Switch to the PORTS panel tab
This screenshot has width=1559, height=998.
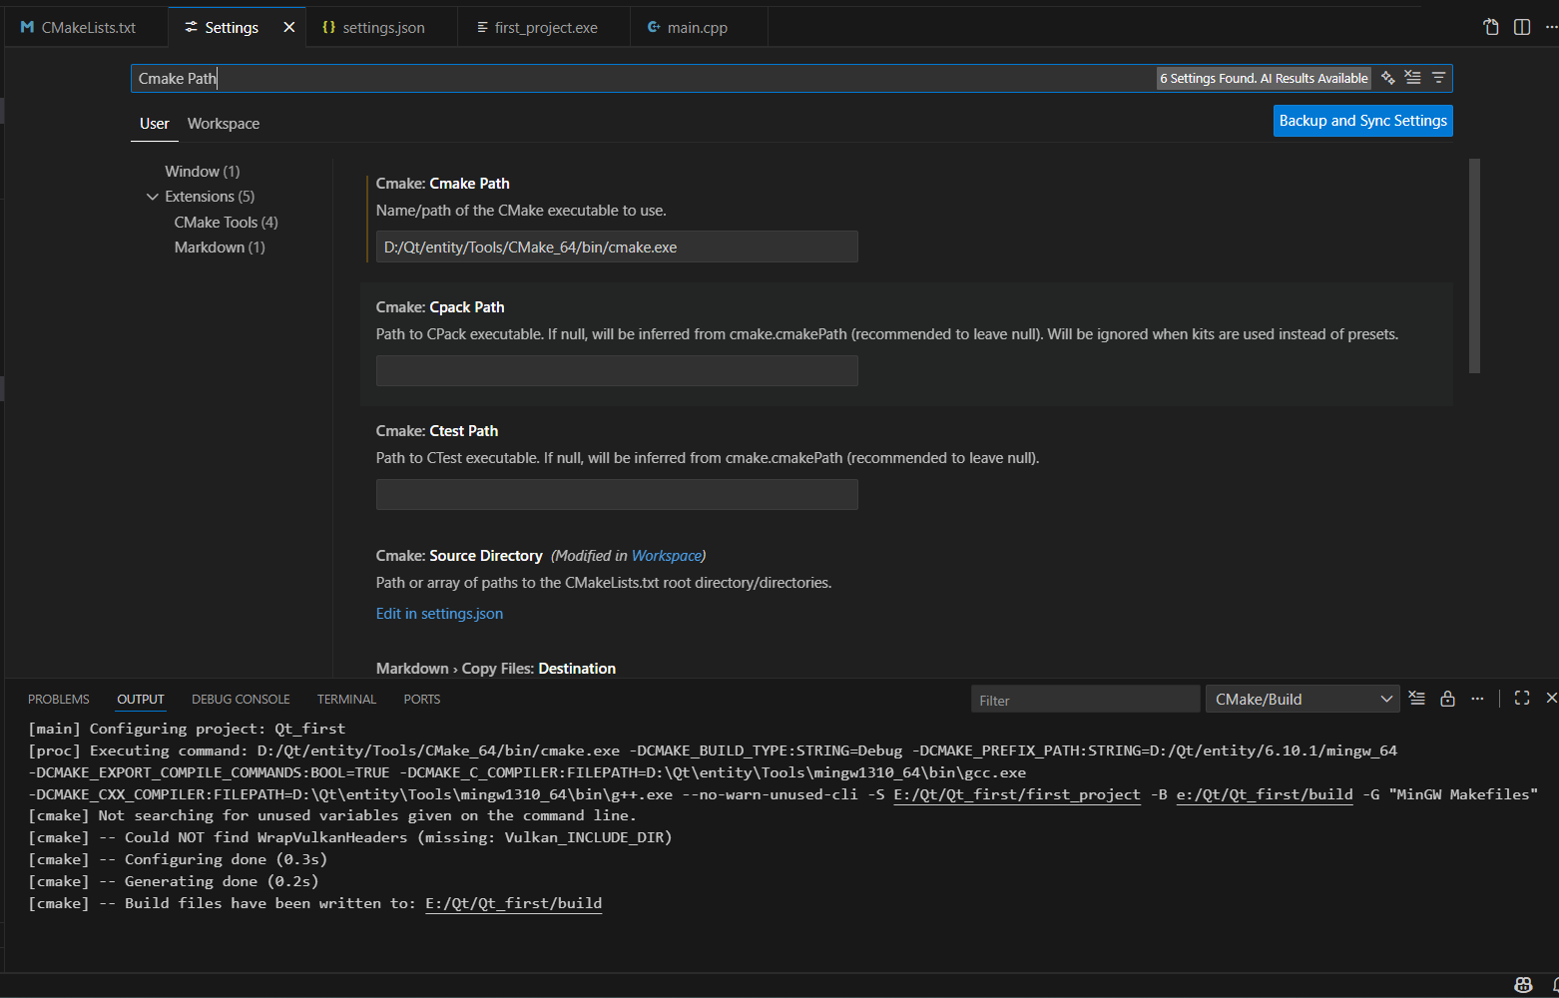pos(422,700)
